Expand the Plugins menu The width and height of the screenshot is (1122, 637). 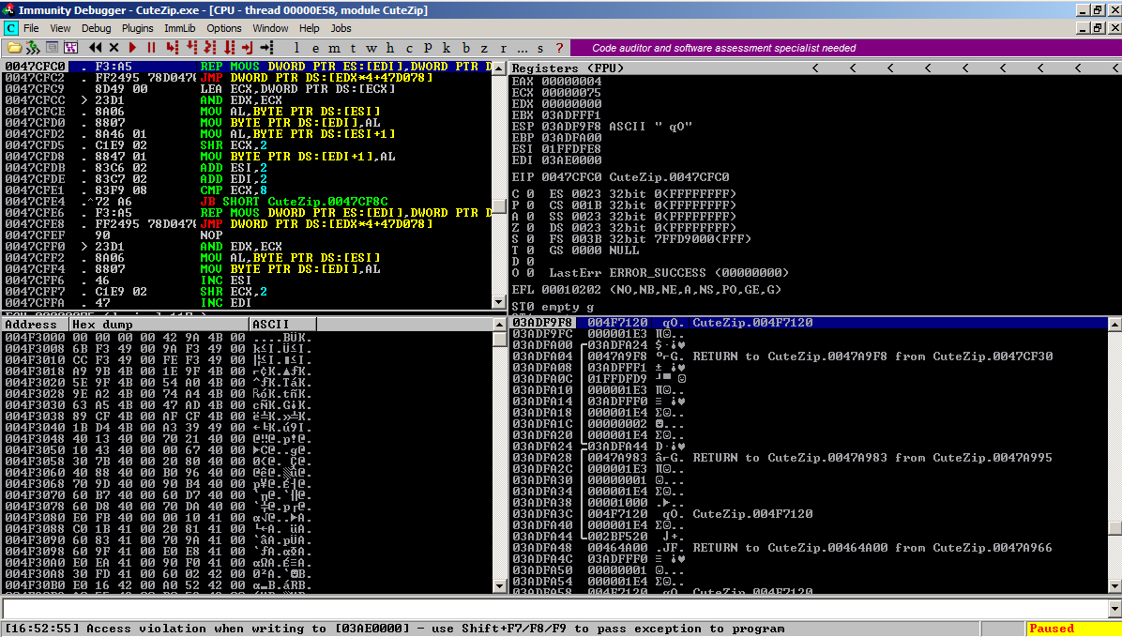(138, 28)
